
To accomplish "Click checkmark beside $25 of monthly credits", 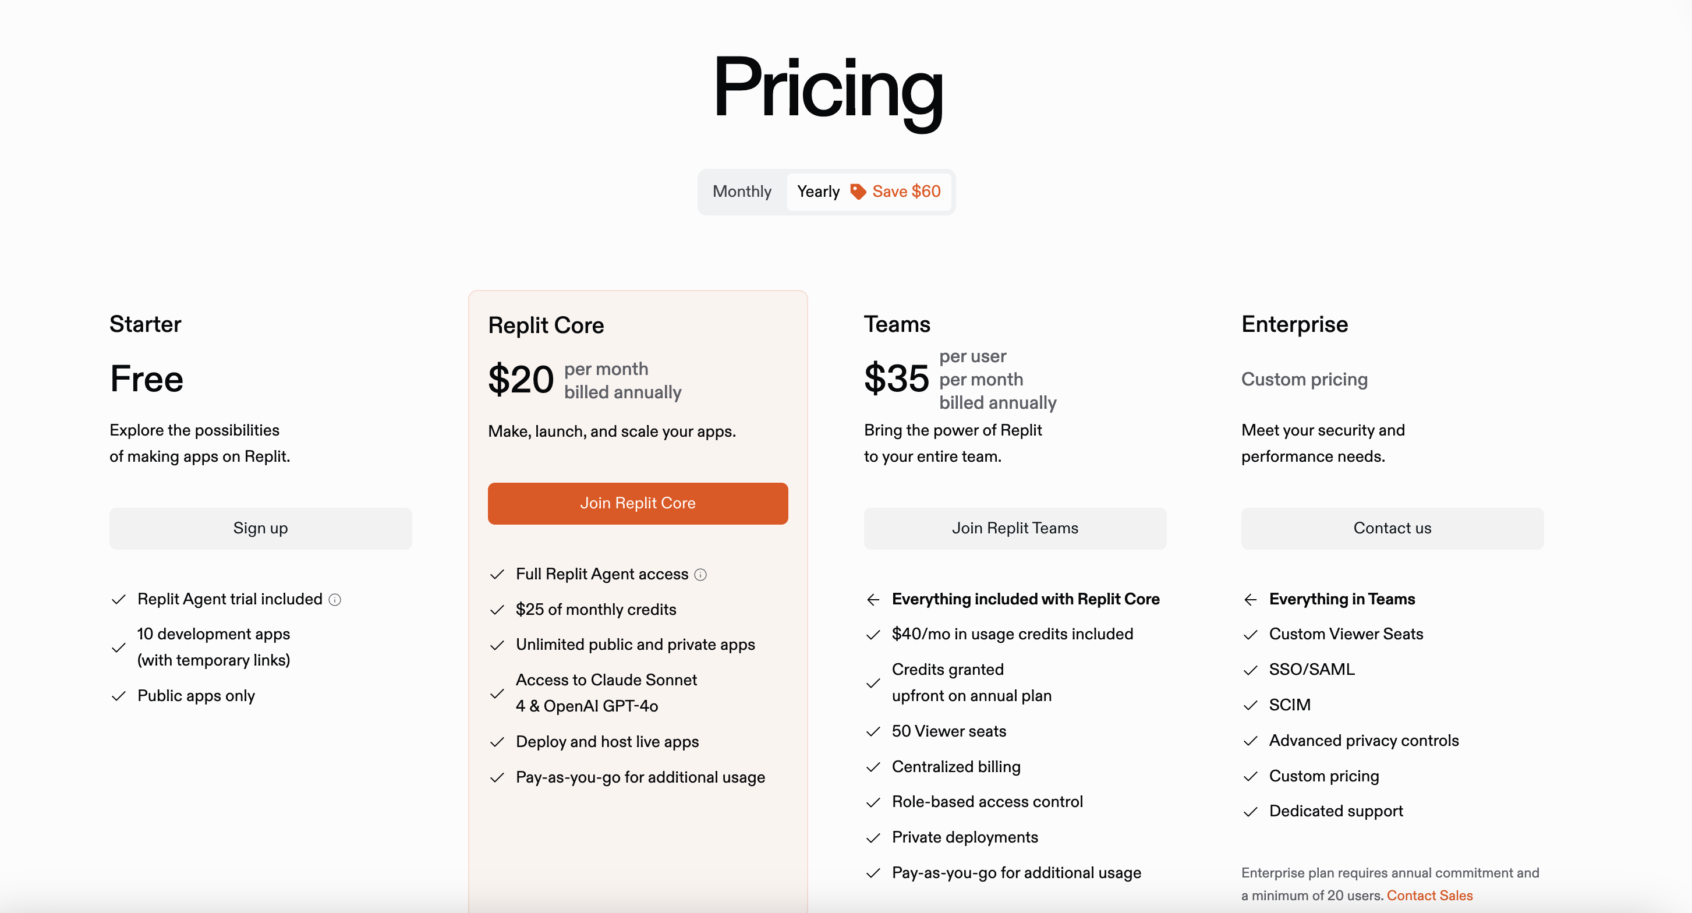I will coord(497,610).
